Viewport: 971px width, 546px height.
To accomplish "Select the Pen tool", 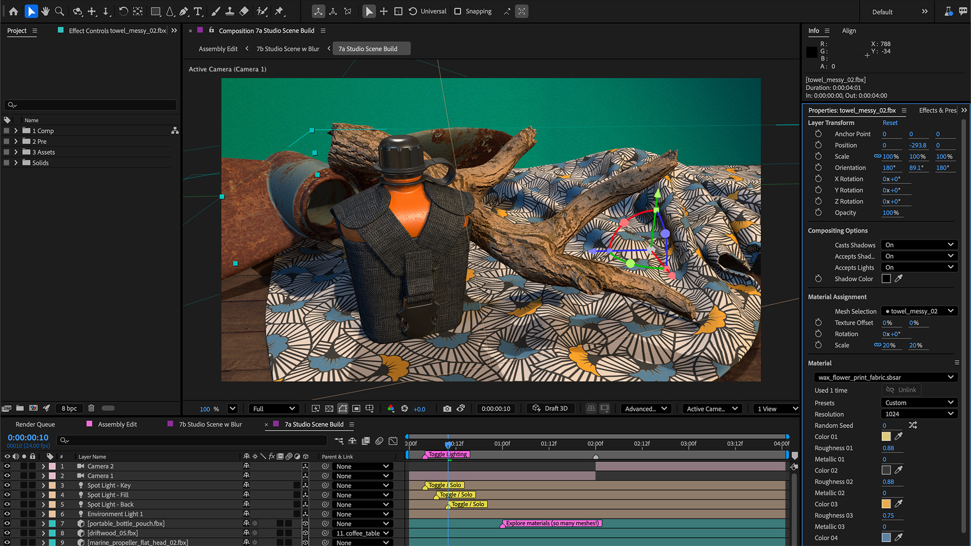I will coord(184,11).
